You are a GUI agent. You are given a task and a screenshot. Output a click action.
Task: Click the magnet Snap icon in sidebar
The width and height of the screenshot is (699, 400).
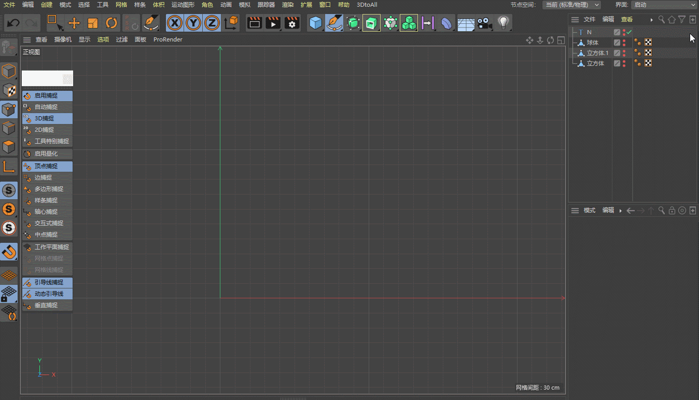pyautogui.click(x=9, y=252)
